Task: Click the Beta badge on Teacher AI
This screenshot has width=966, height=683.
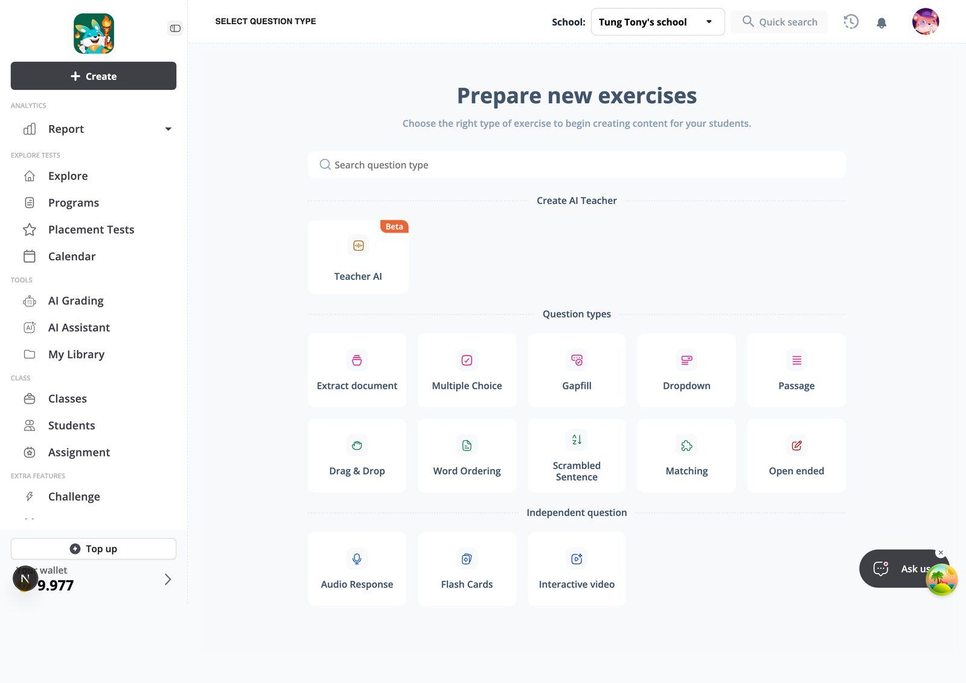Action: click(394, 226)
